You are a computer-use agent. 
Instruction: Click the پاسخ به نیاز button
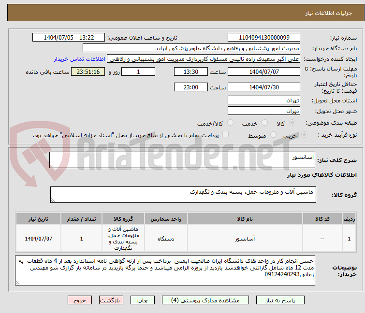(x=280, y=300)
